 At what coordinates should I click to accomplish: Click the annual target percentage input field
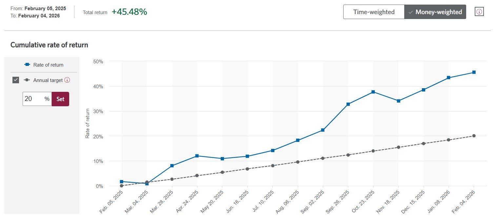[33, 99]
